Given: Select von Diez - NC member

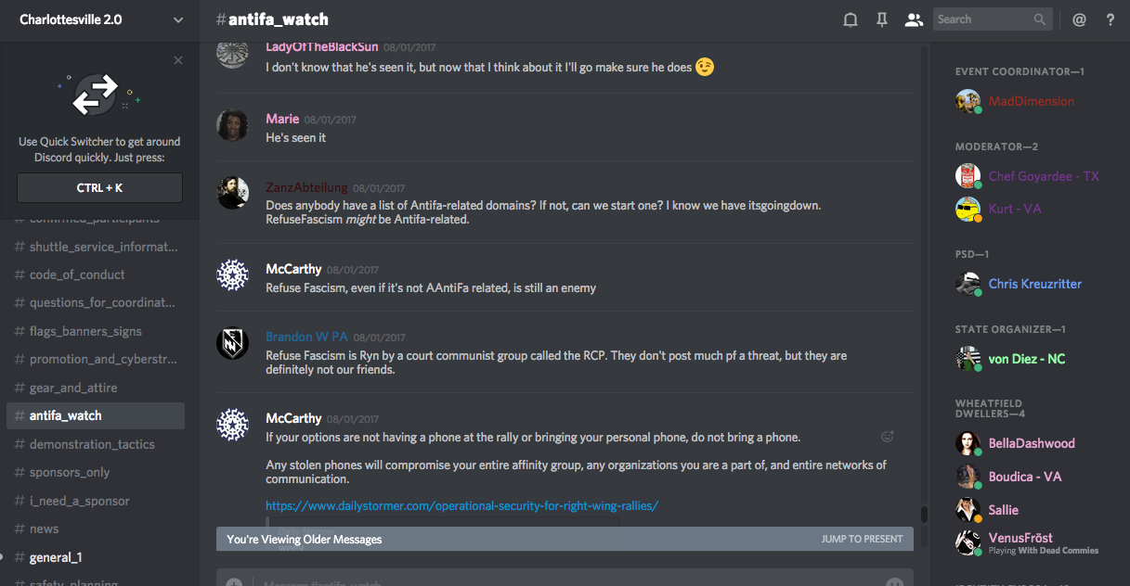Looking at the screenshot, I should (1027, 359).
